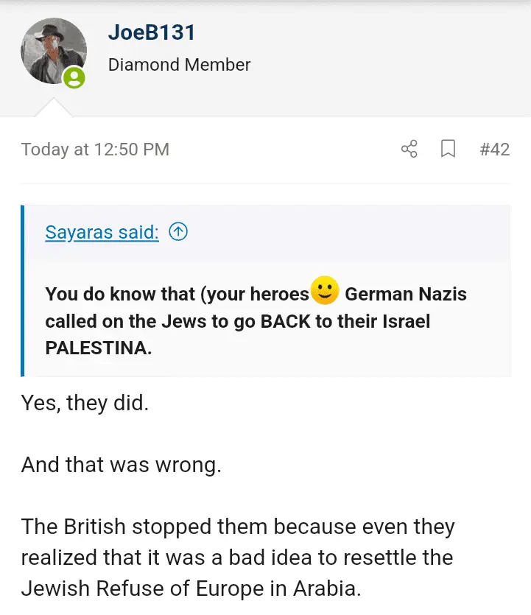The width and height of the screenshot is (531, 615).
Task: Click the smiley emoji in the quote
Action: click(325, 291)
